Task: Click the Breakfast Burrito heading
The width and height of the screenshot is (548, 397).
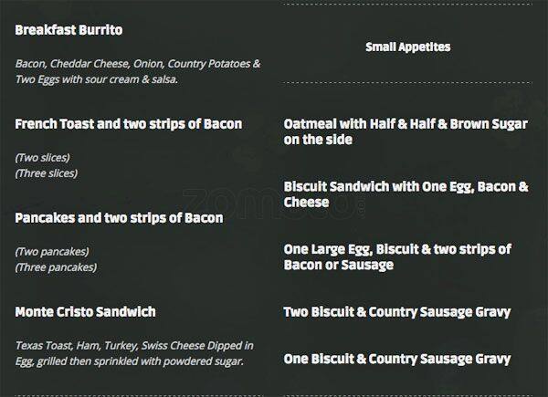Action: 81,30
